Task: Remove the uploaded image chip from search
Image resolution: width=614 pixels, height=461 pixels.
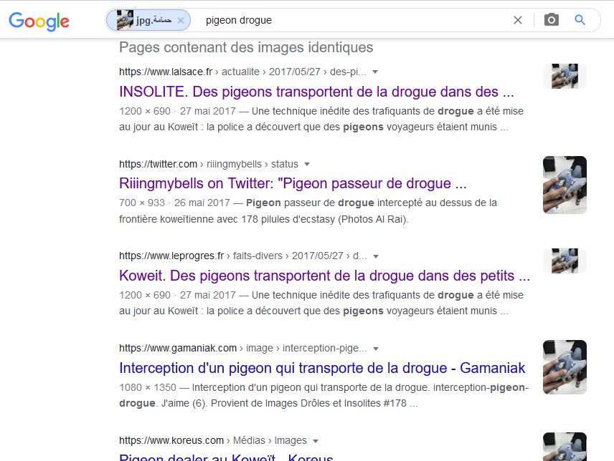Action: point(181,21)
